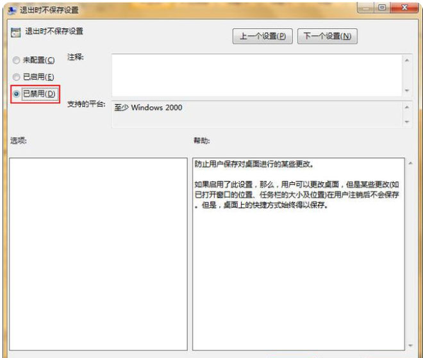Select the 已禁用(D) radio button

(15, 94)
